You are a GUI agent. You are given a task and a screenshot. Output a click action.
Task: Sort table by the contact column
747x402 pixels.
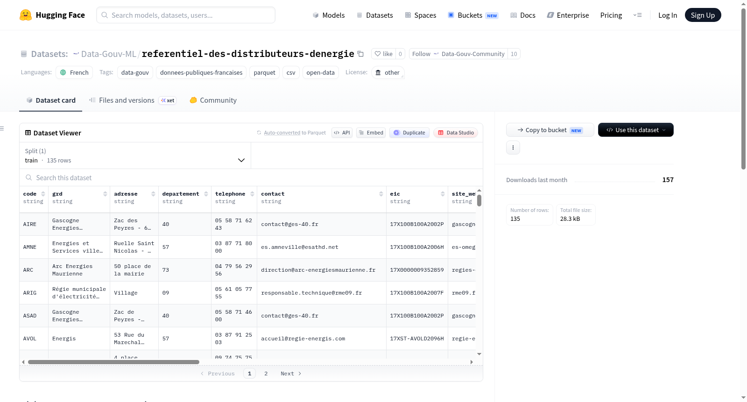[381, 194]
